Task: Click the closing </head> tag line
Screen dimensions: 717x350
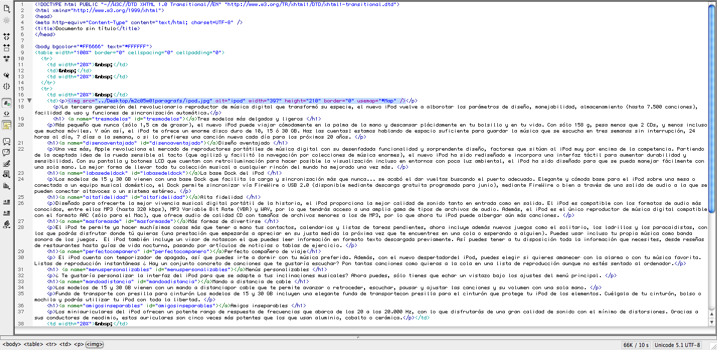Action: pos(45,35)
